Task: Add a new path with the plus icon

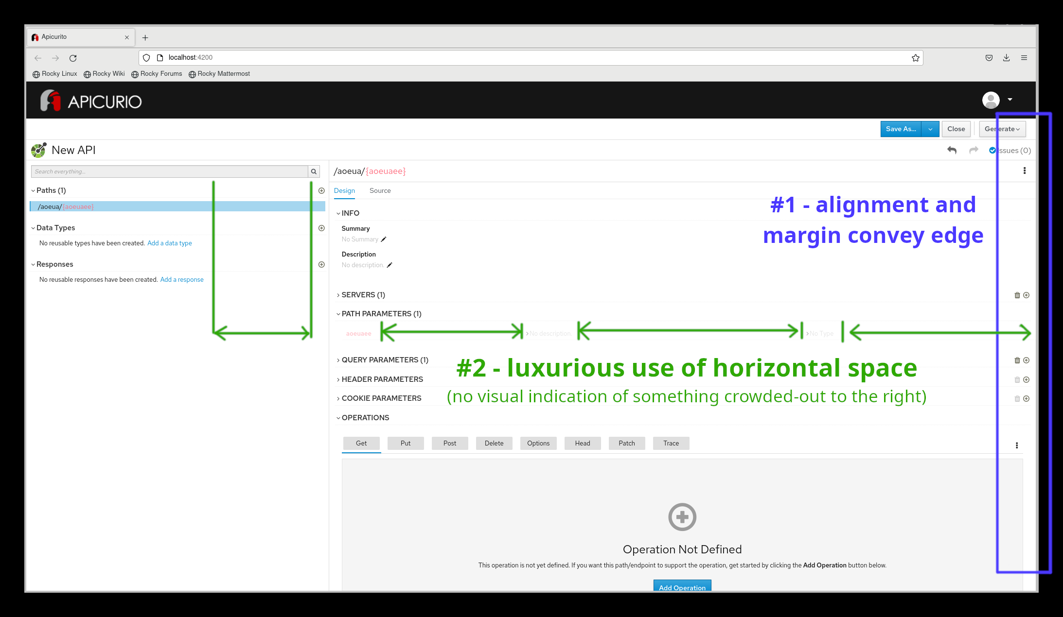Action: click(321, 190)
